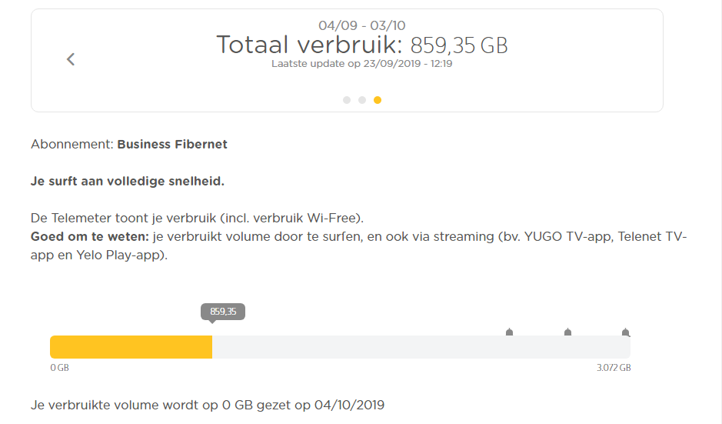
Task: Click the yellow used portion of usage bar
Action: tap(131, 347)
